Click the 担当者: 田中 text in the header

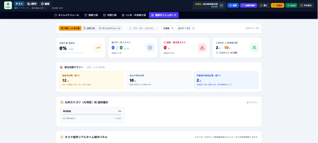57,8
